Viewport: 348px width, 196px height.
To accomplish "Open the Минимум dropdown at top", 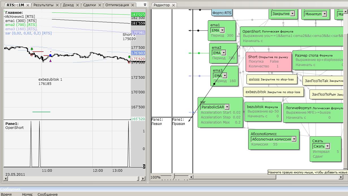I will [324, 14].
